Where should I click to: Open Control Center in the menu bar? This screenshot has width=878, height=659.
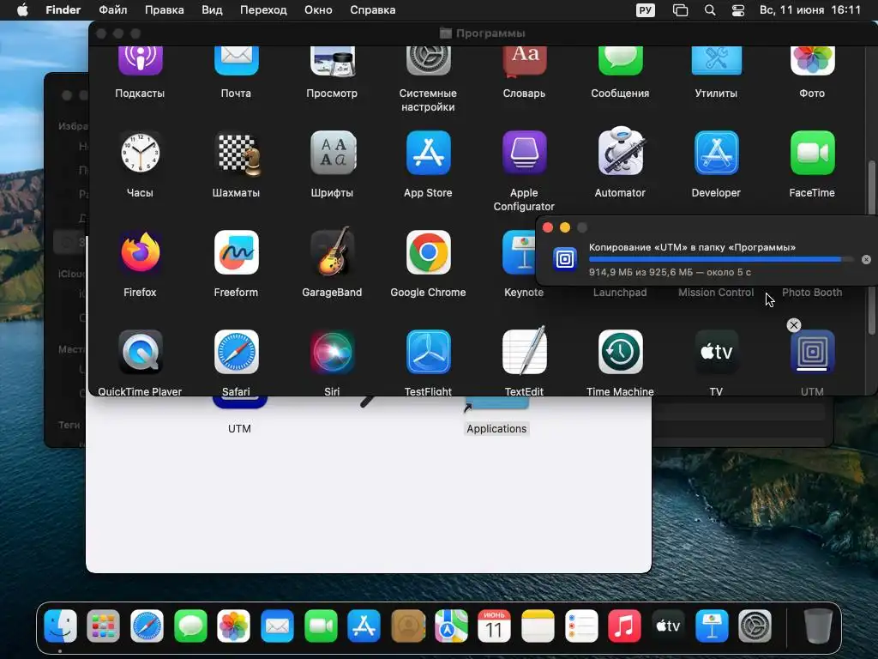point(738,10)
